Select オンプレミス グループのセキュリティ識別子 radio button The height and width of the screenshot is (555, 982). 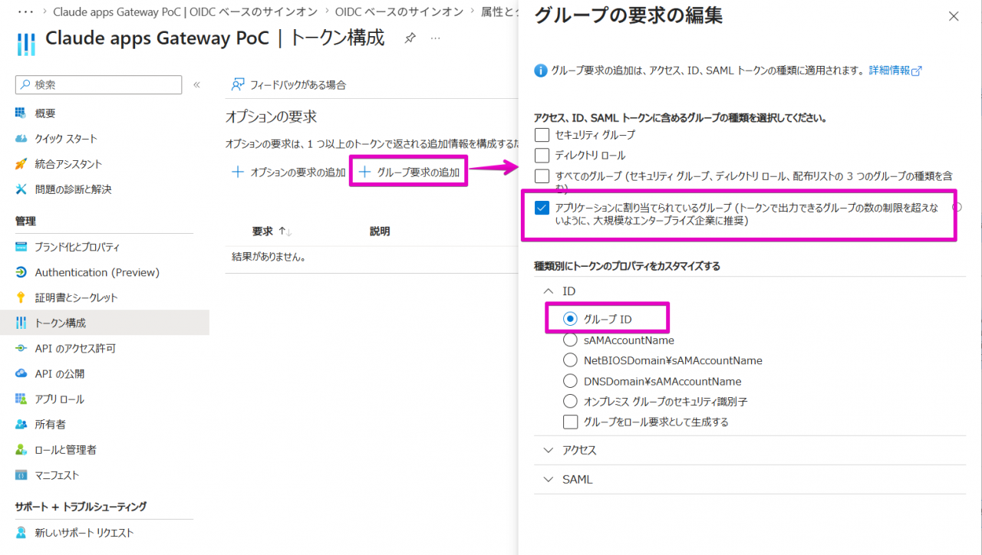click(x=570, y=401)
